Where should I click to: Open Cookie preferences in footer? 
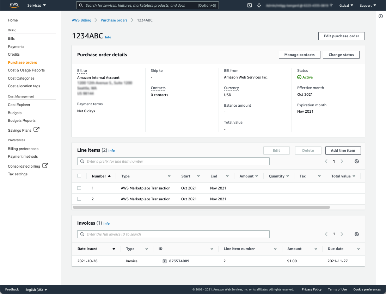(367, 289)
